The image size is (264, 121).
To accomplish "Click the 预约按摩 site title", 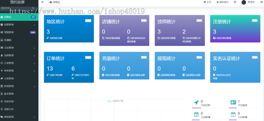I will click(17, 2).
